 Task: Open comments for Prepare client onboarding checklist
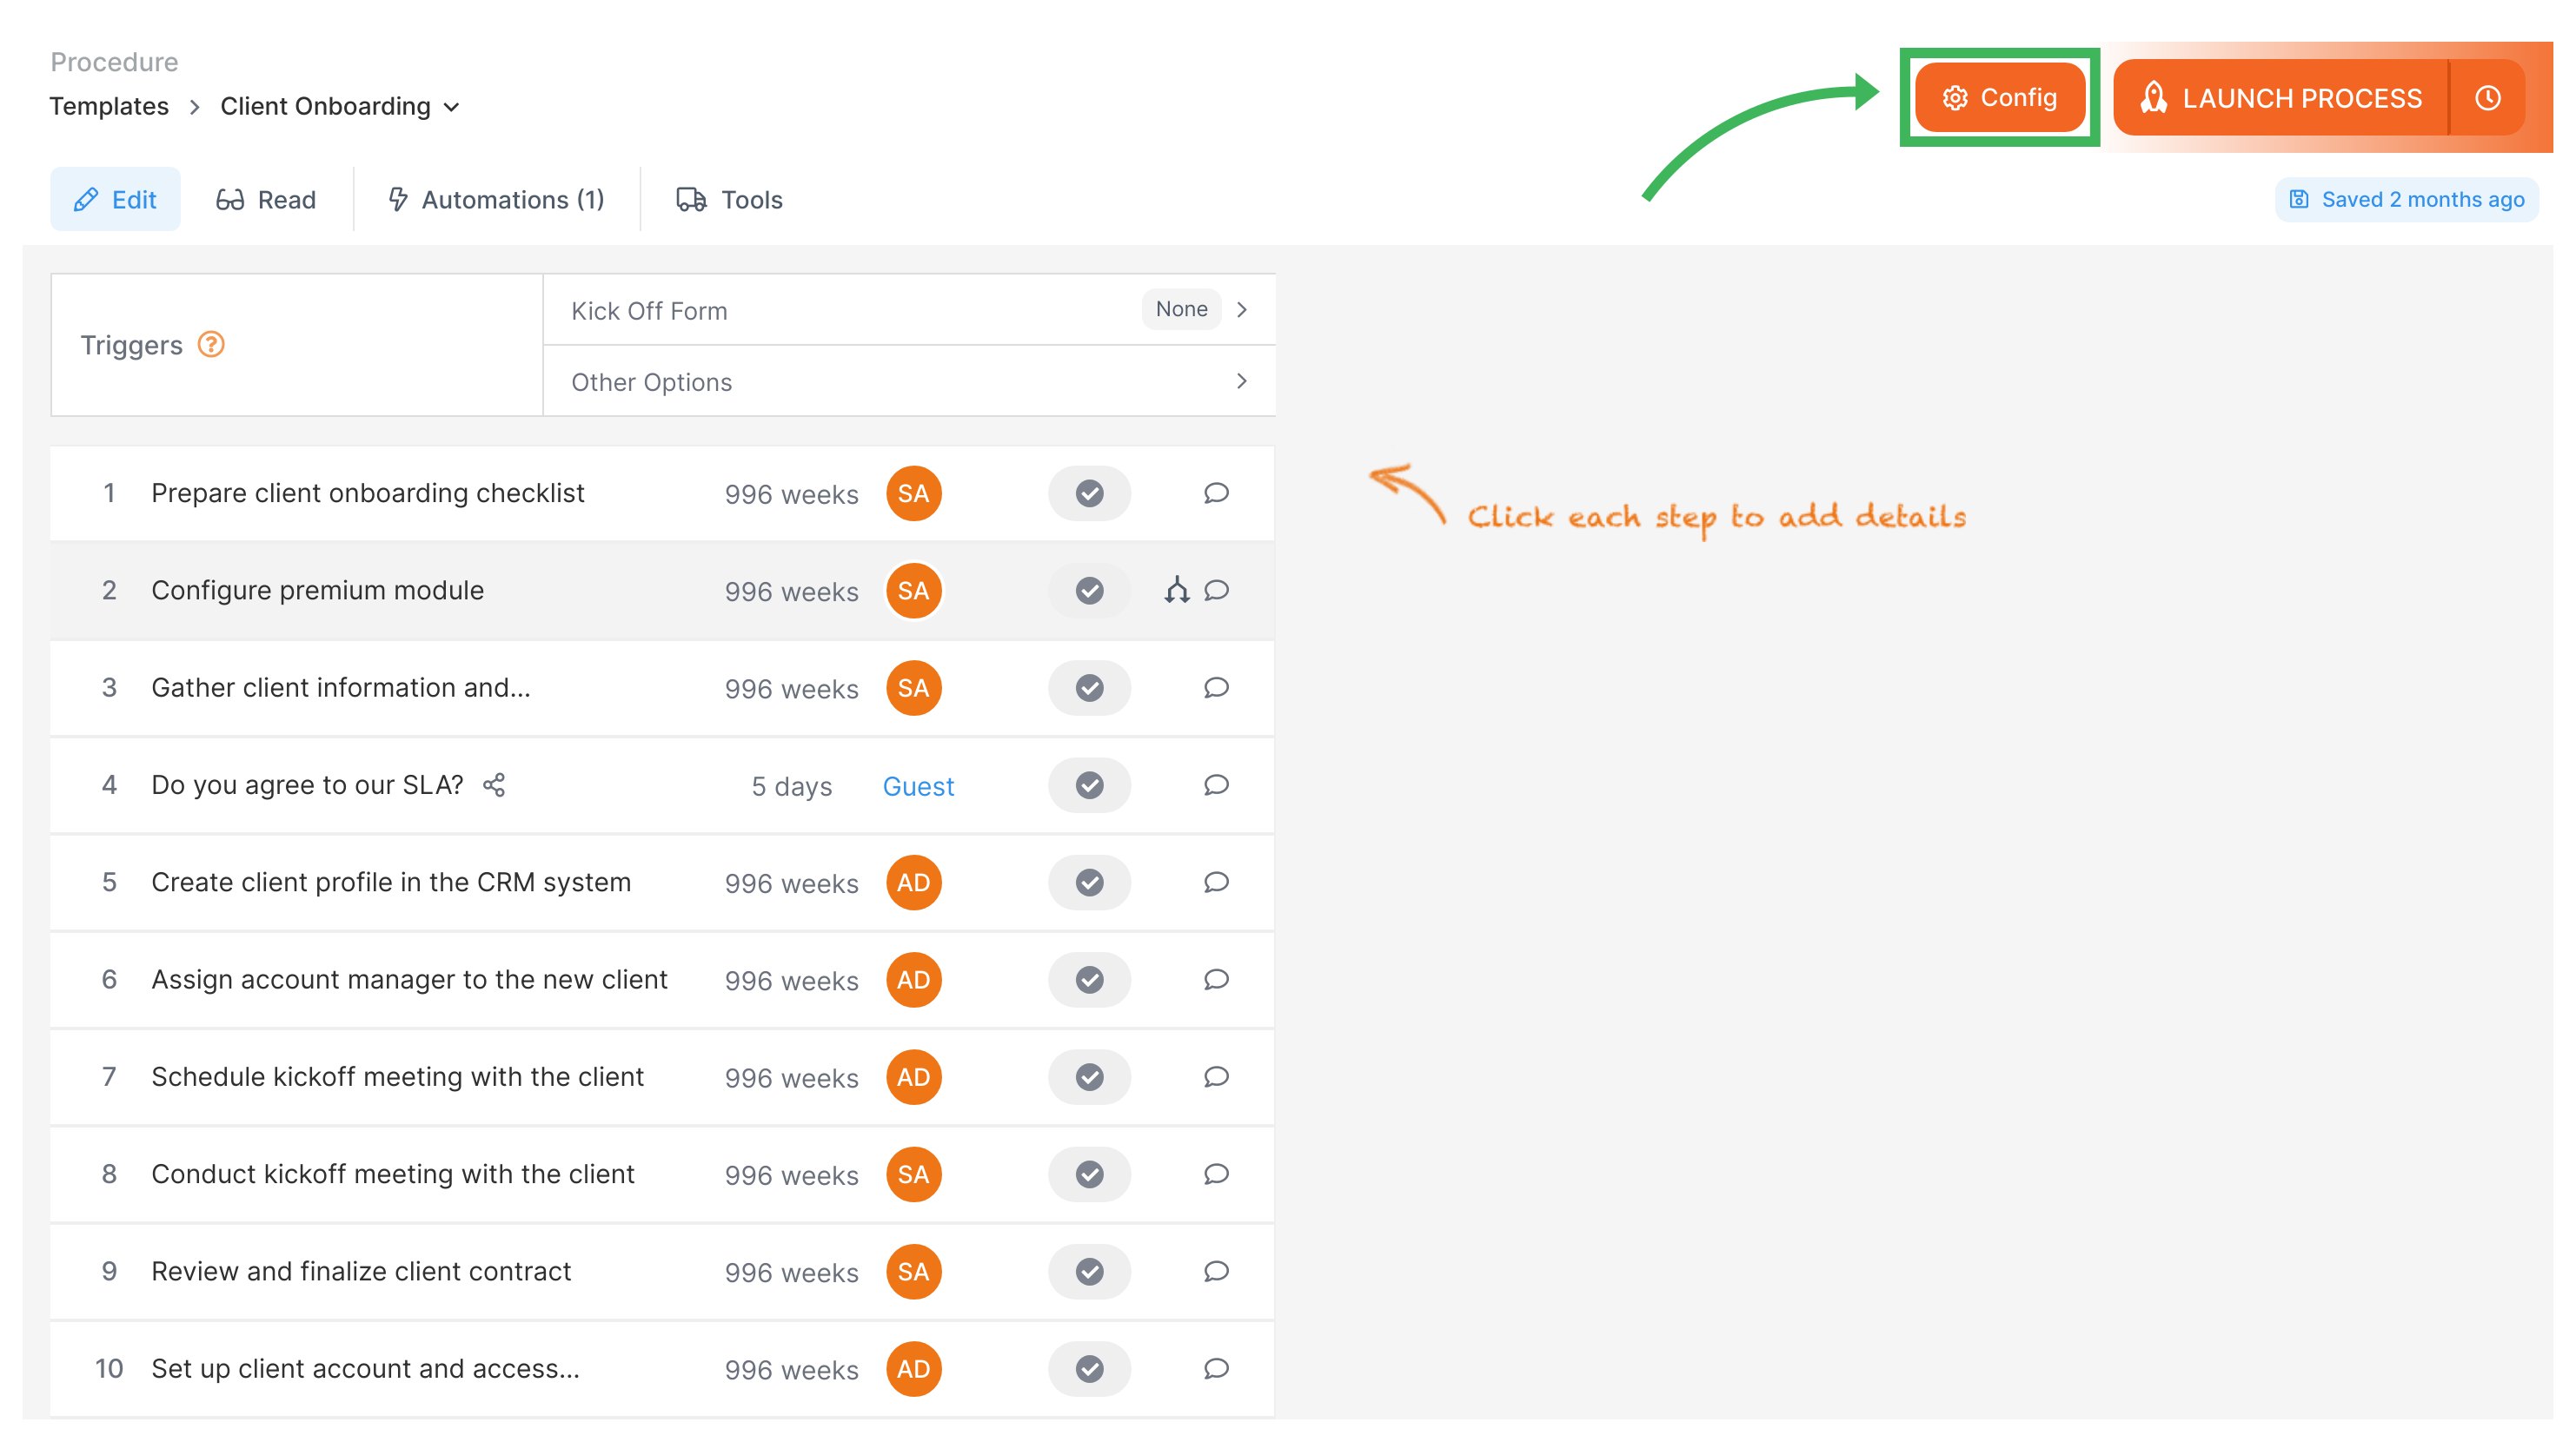click(x=1216, y=493)
